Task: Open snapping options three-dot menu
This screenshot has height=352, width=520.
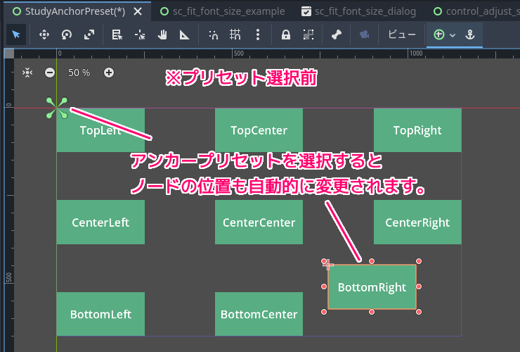Action: (258, 34)
